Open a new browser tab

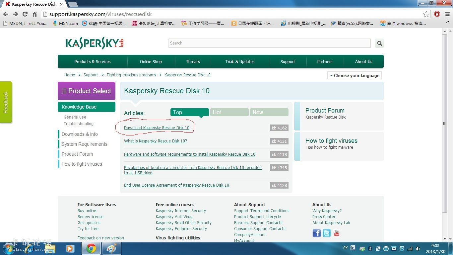click(x=73, y=4)
